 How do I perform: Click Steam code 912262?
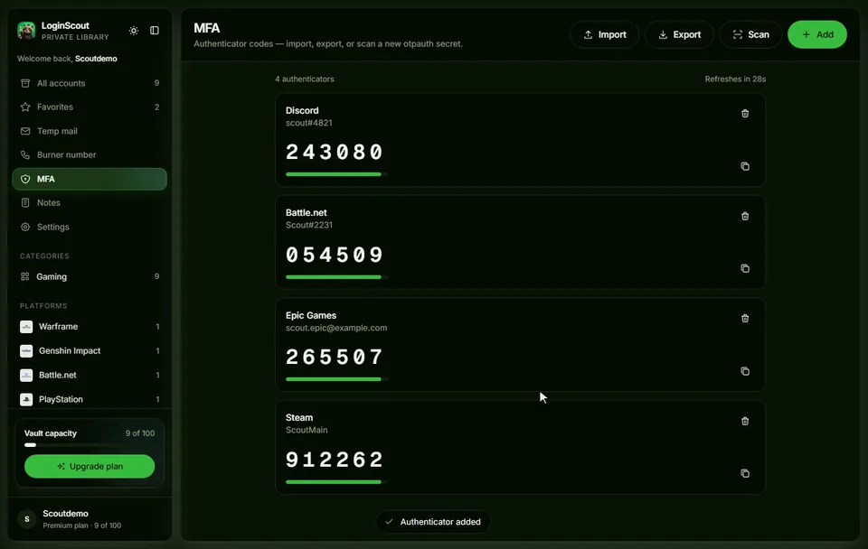[335, 460]
